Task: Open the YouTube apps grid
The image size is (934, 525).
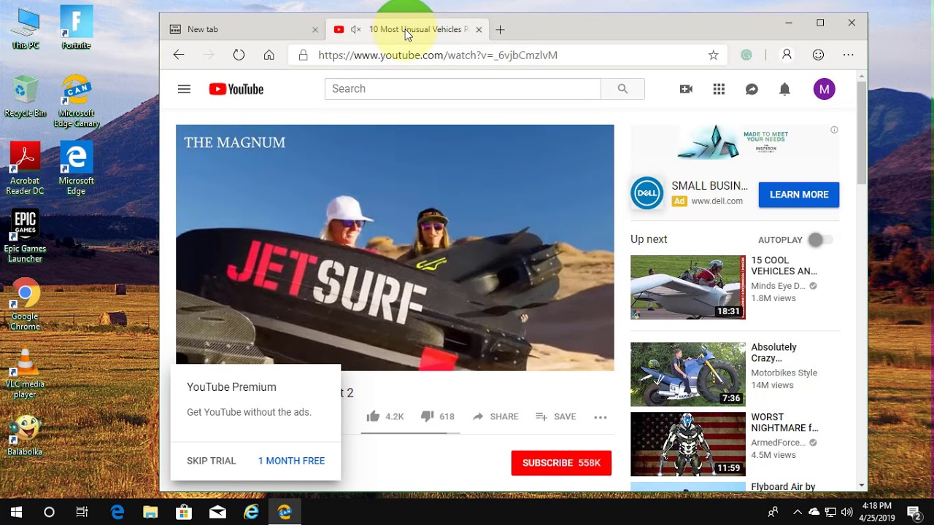Action: coord(719,89)
